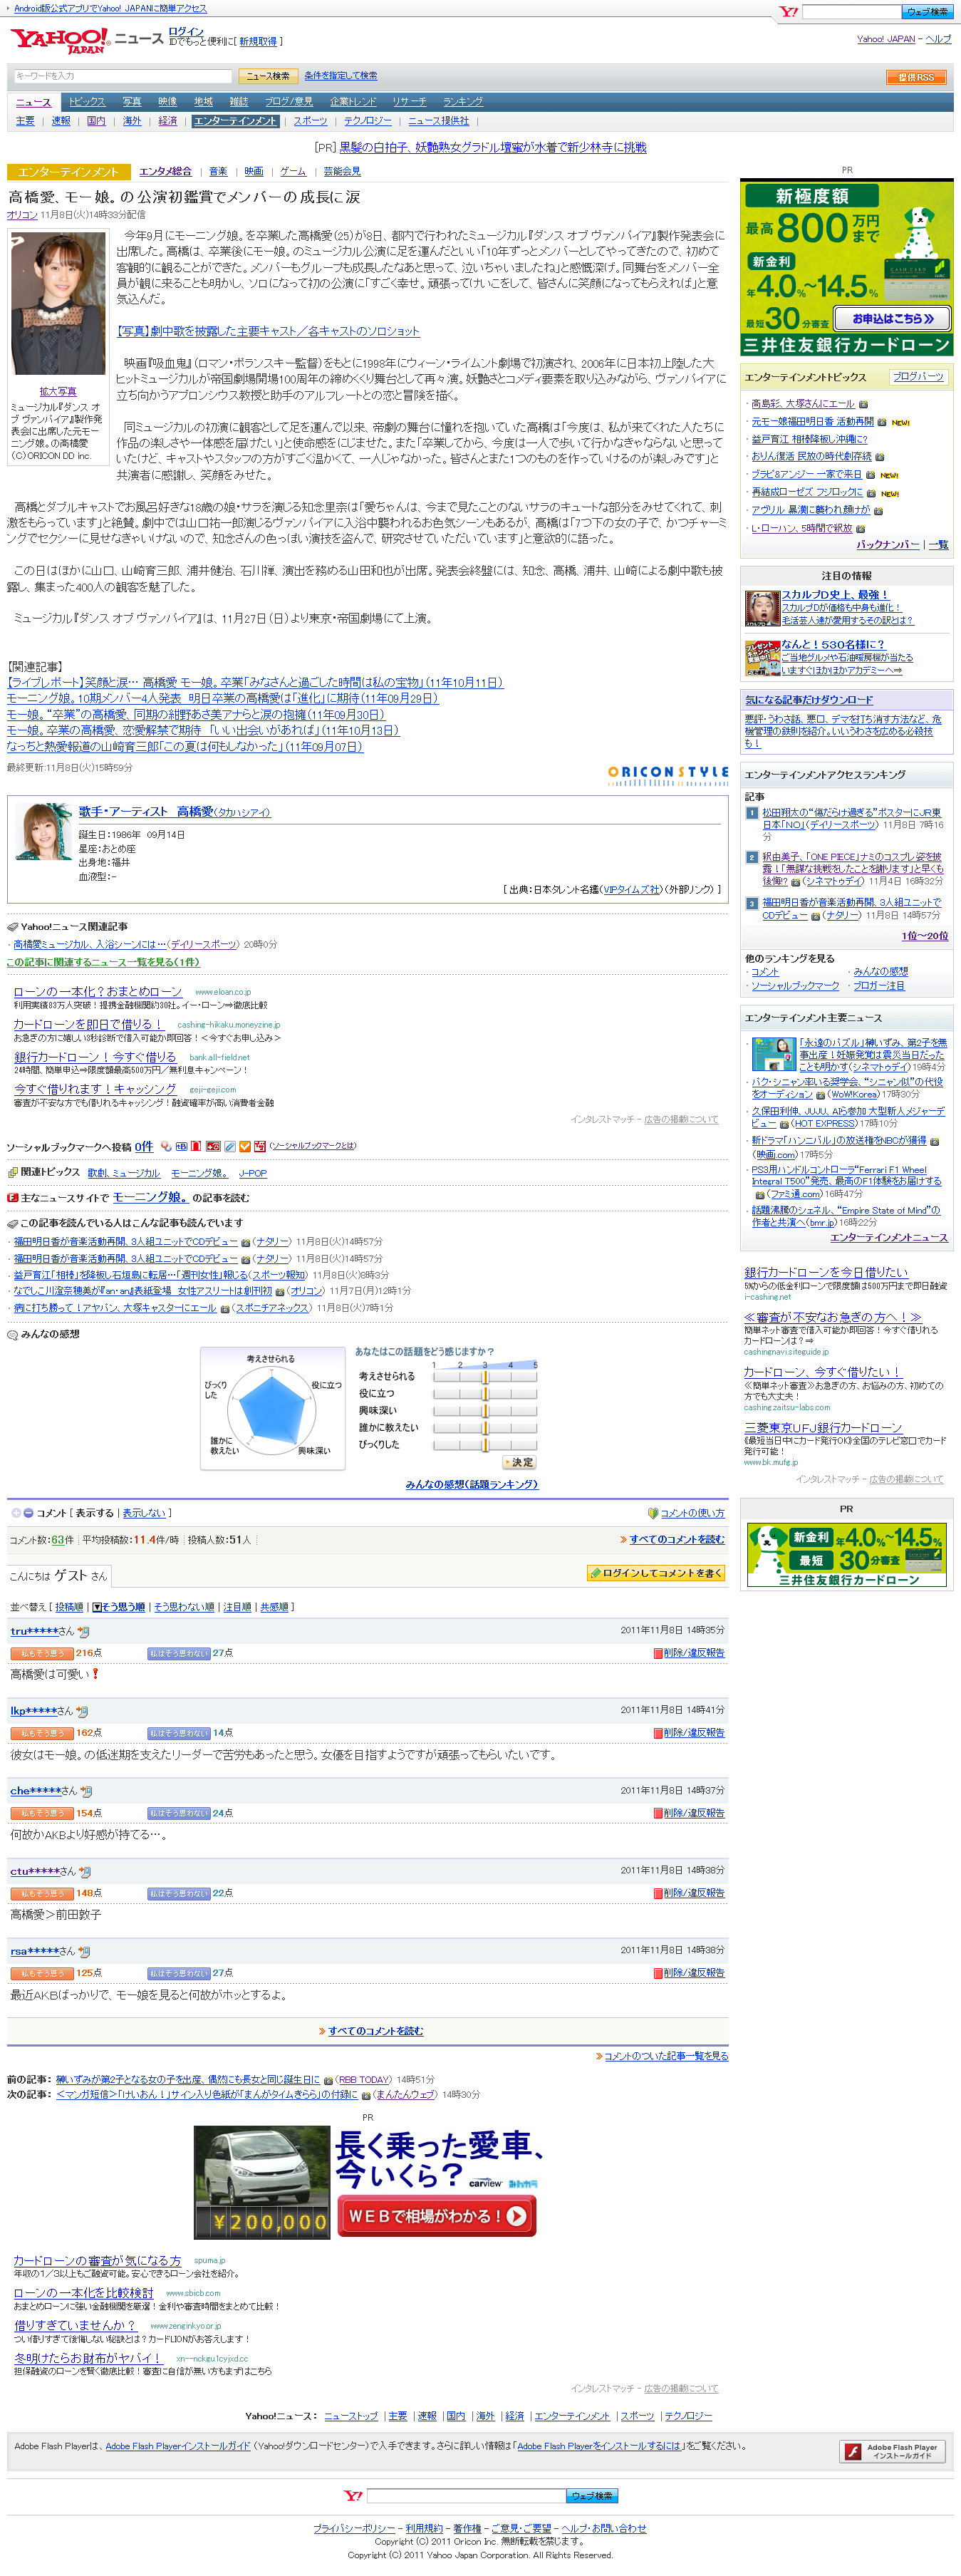Click the red report icon on rsa***** comment
This screenshot has width=961, height=2576.
pyautogui.click(x=658, y=1973)
